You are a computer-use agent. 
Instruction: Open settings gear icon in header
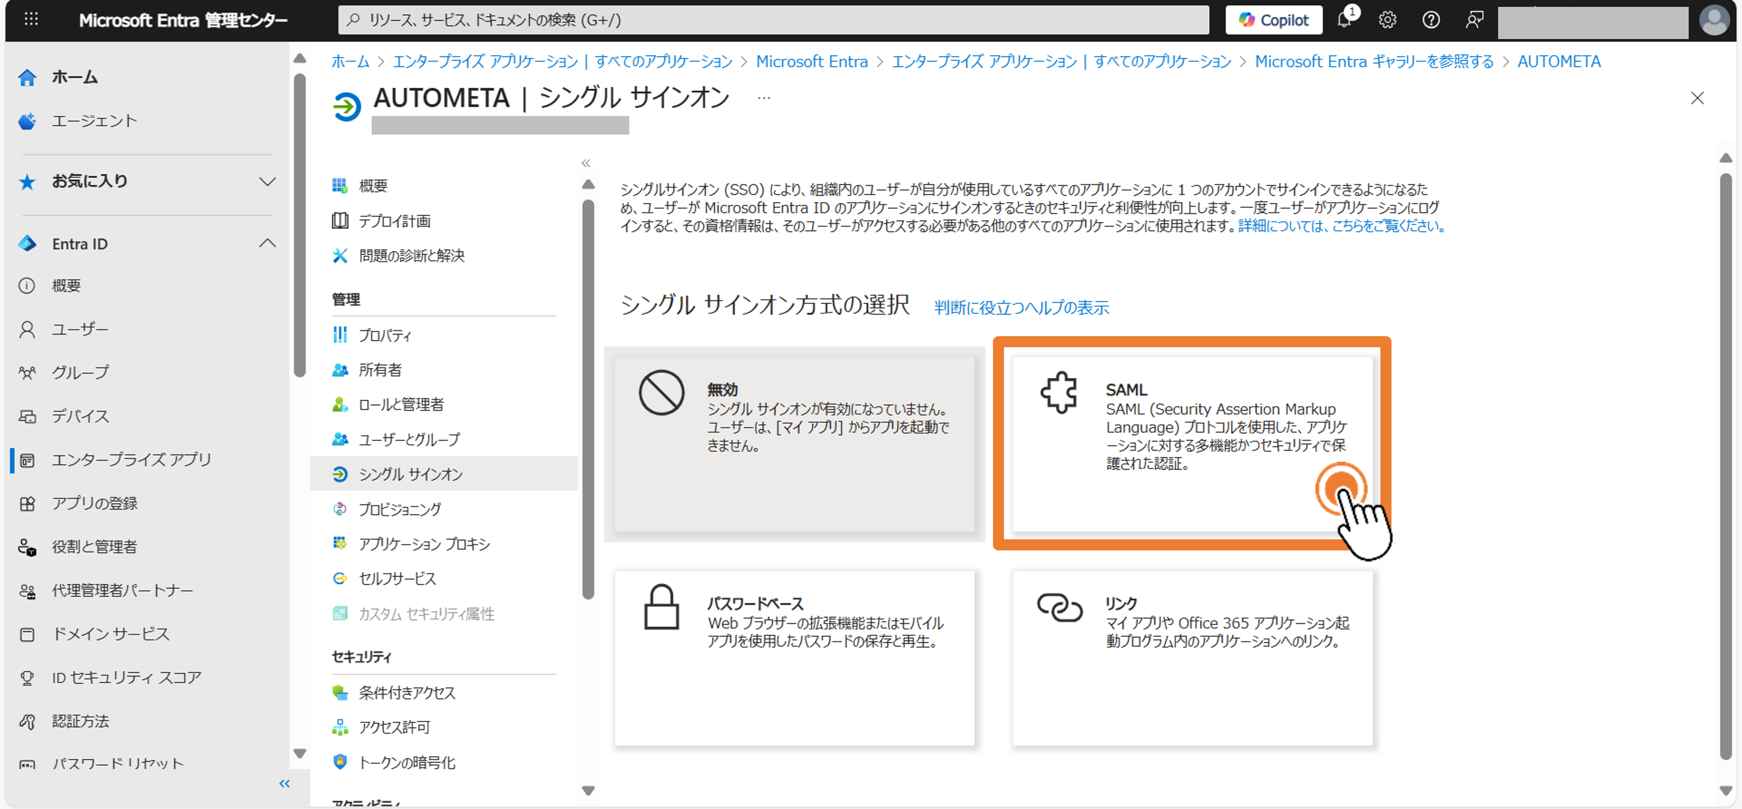click(1388, 20)
